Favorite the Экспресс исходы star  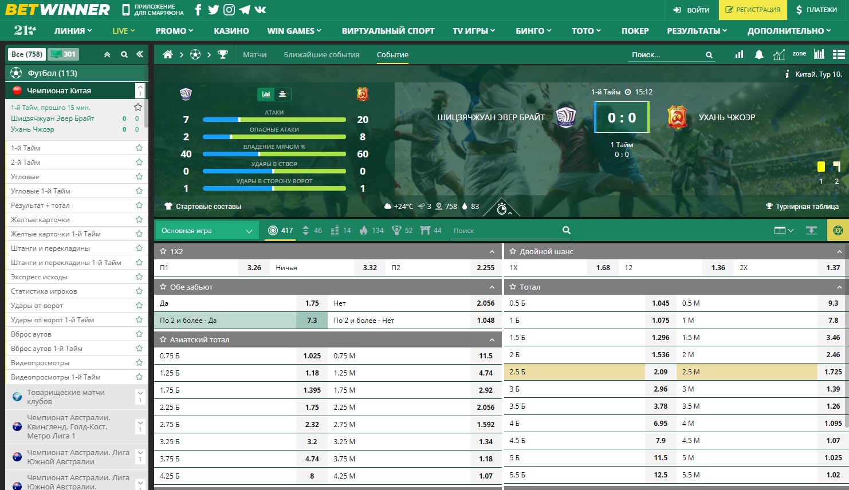point(139,276)
